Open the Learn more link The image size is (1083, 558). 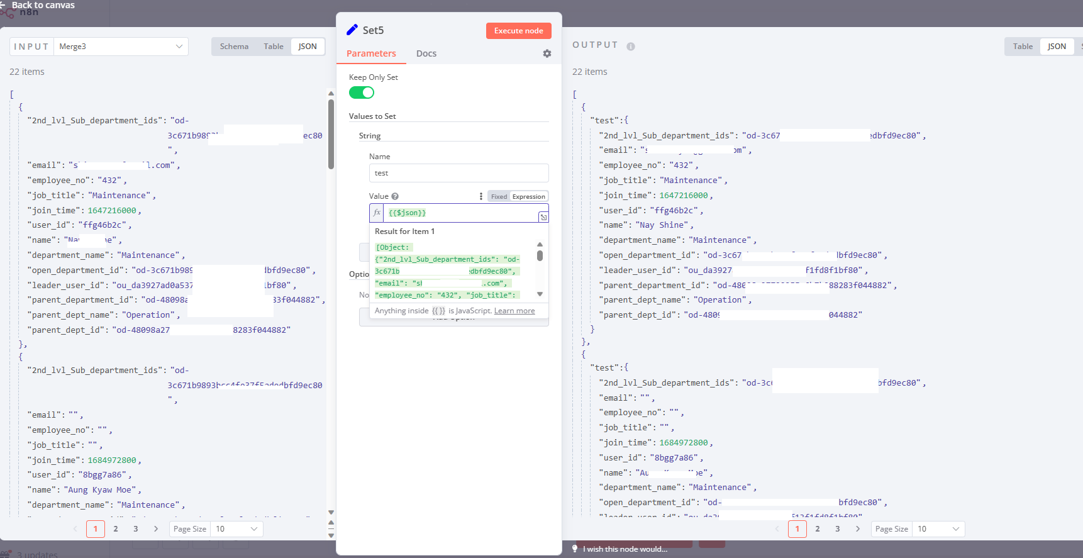(x=514, y=311)
